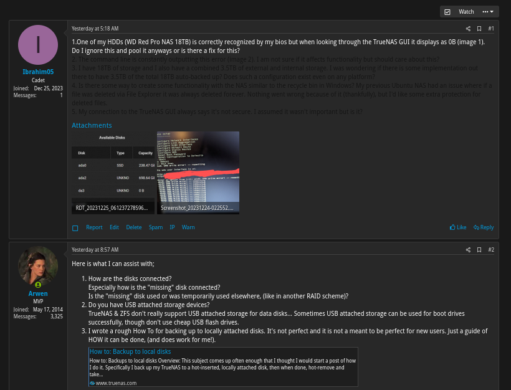The image size is (511, 390).
Task: Open Ibrahim05's purple avatar
Action: [38, 45]
